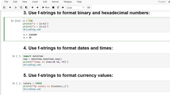The width and height of the screenshot is (170, 95).
Task: Click #clcoding.com comment in cell In [12]
Action: point(32,30)
